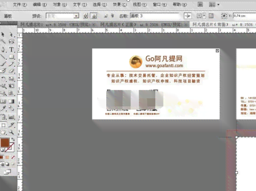
Task: Select the Mesh tool
Action: pyautogui.click(x=3, y=101)
